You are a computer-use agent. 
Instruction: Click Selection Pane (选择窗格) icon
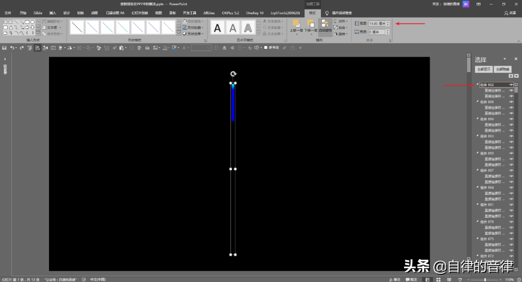(x=325, y=26)
